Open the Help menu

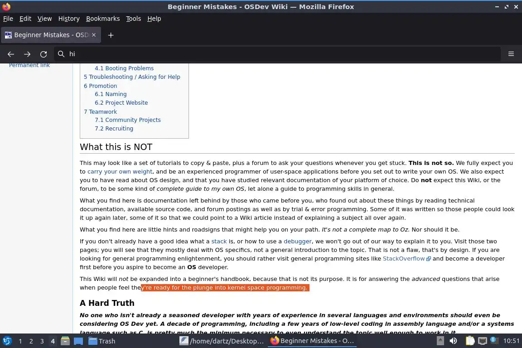click(x=154, y=19)
